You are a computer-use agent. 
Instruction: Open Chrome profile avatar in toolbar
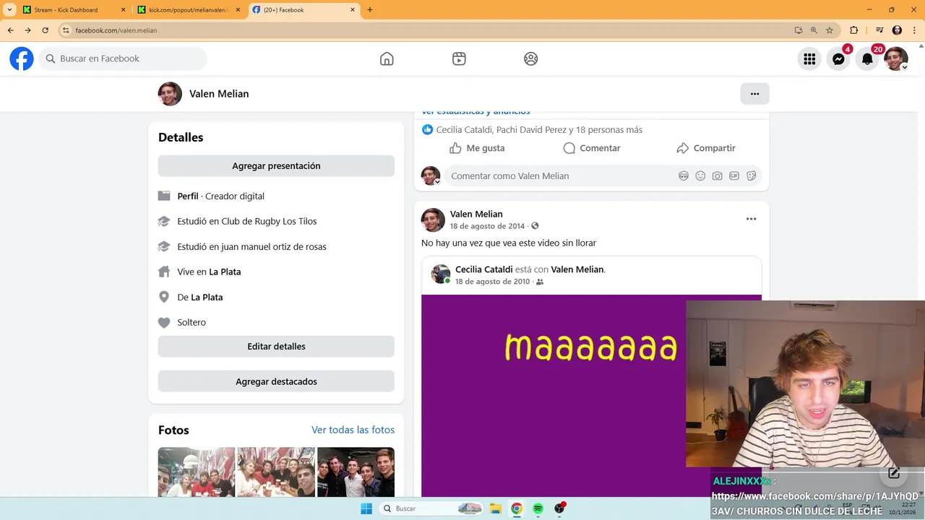coord(897,30)
